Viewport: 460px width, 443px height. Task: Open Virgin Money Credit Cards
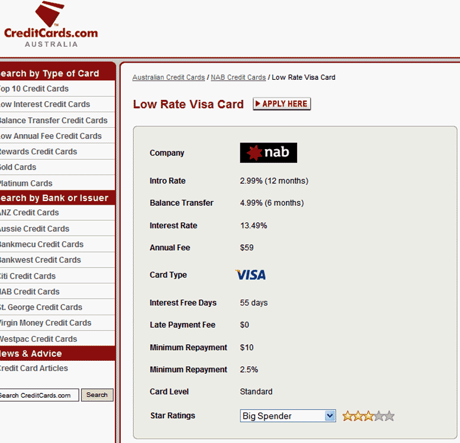coord(46,323)
